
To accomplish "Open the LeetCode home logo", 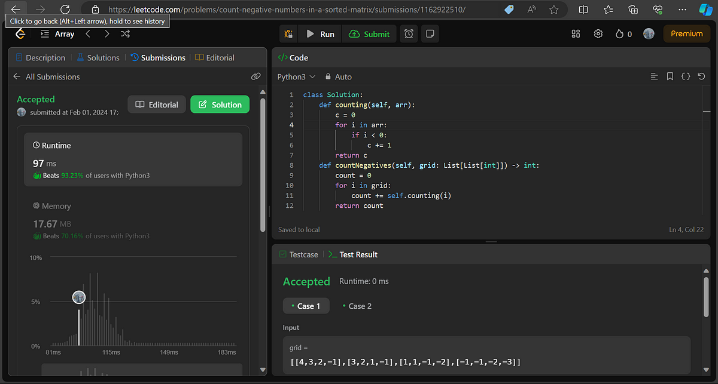I will (20, 34).
